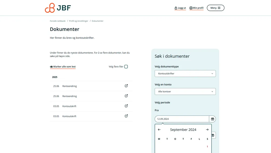Open Min profil page

click(x=196, y=8)
